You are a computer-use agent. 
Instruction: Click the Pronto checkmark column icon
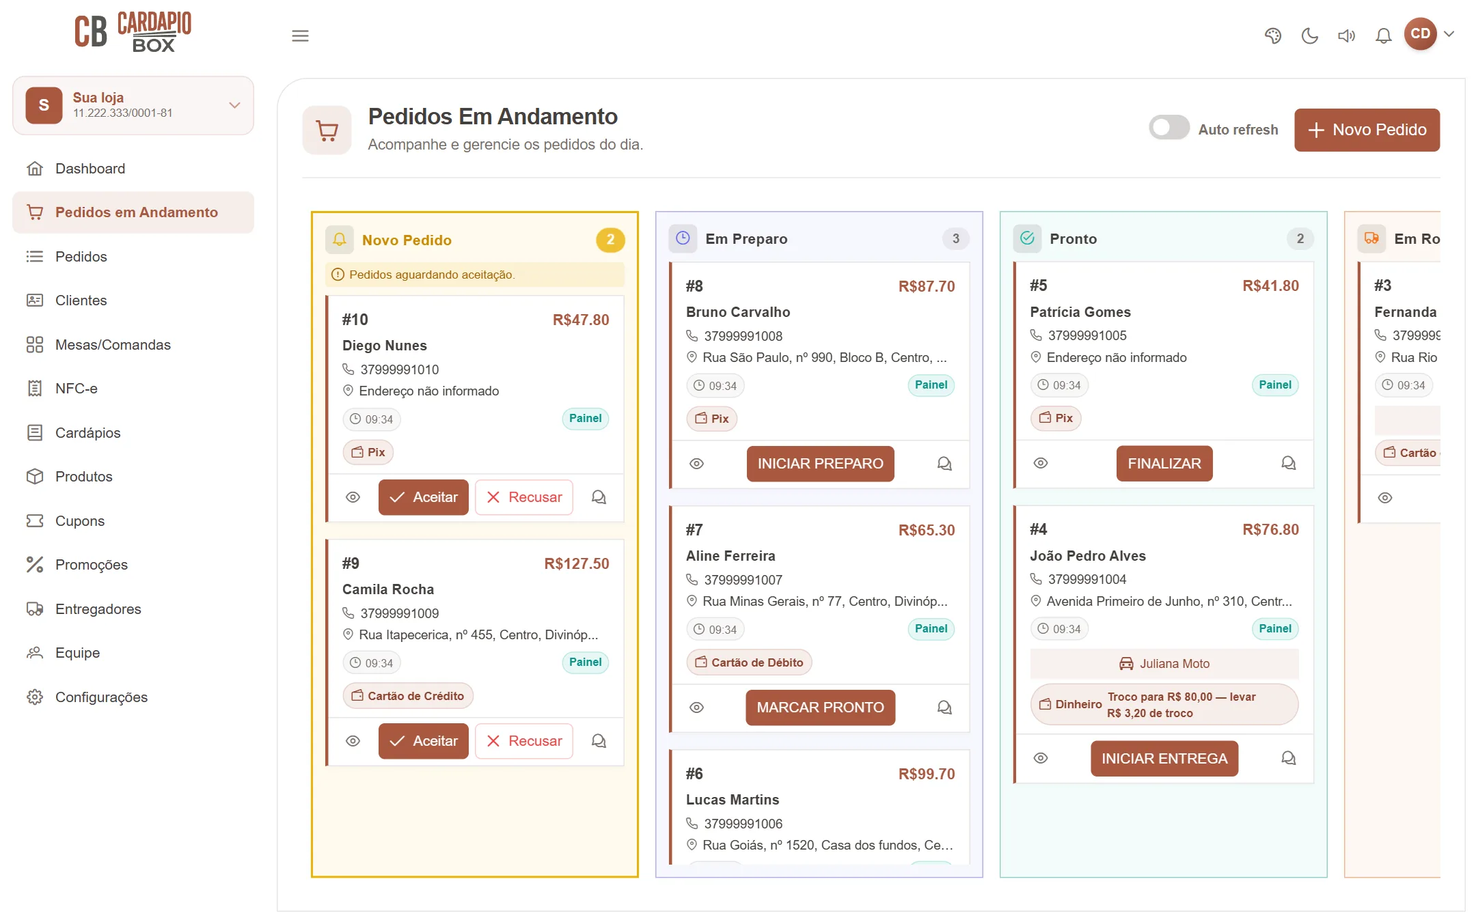click(x=1027, y=238)
